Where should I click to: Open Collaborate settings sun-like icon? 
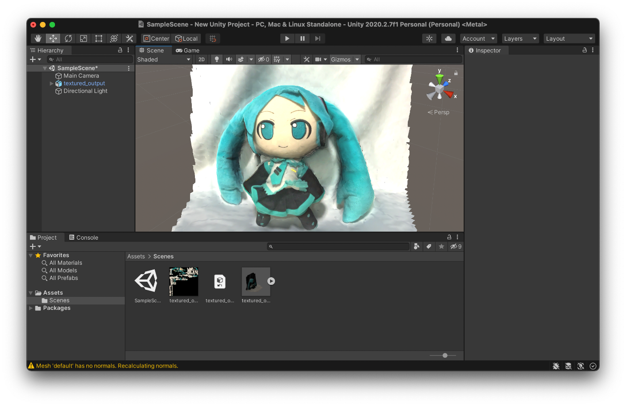429,38
